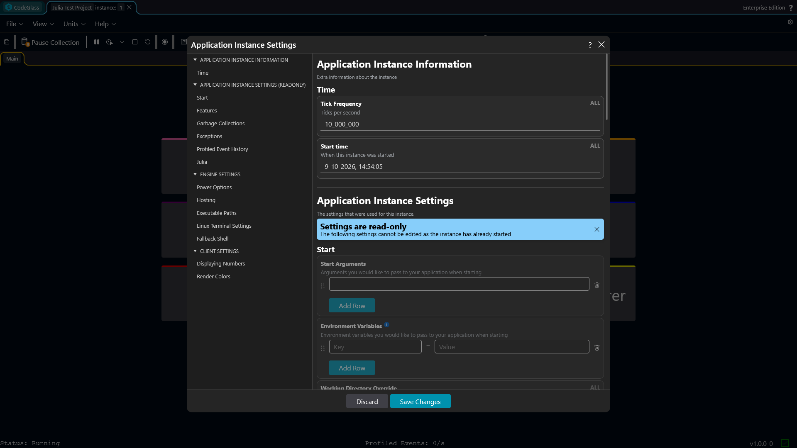The height and width of the screenshot is (448, 797).
Task: Open the Units menu
Action: (74, 24)
